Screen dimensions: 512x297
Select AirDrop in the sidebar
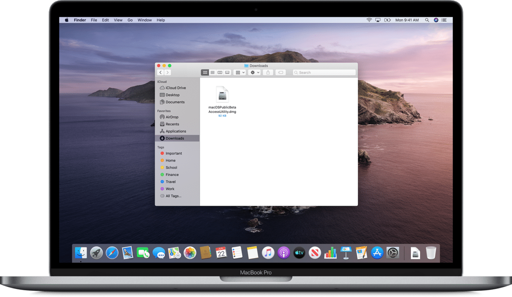click(x=173, y=117)
